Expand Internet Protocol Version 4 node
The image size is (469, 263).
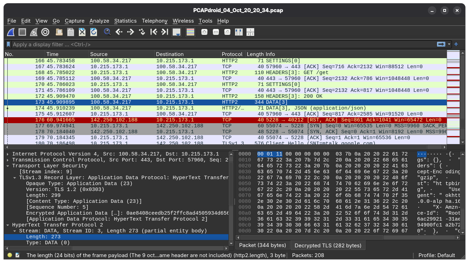[x=8, y=154]
